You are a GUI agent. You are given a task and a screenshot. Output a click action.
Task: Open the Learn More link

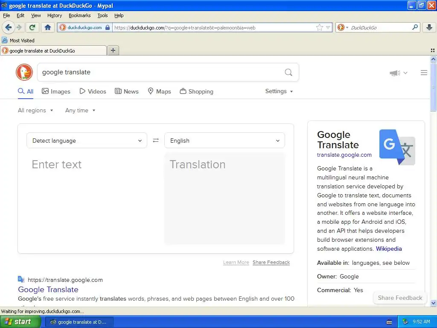[x=236, y=263]
